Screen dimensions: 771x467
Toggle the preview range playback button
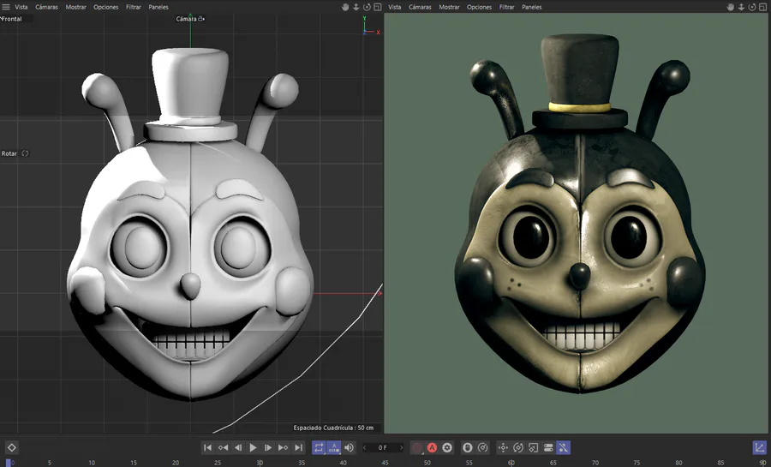[334, 447]
